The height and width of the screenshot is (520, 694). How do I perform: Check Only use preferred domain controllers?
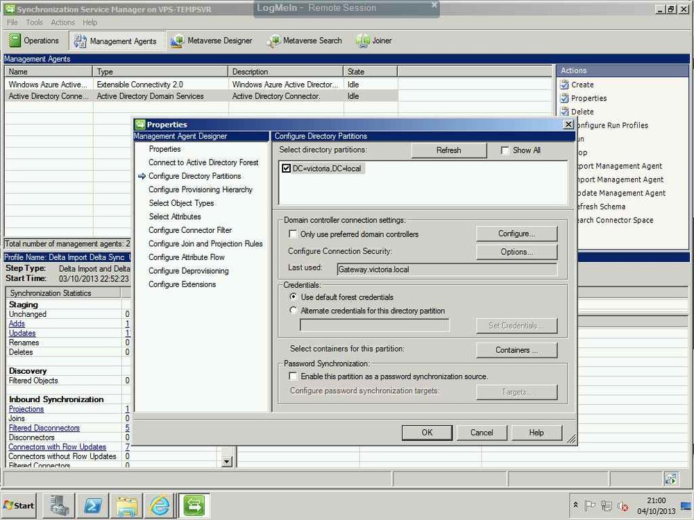[293, 234]
